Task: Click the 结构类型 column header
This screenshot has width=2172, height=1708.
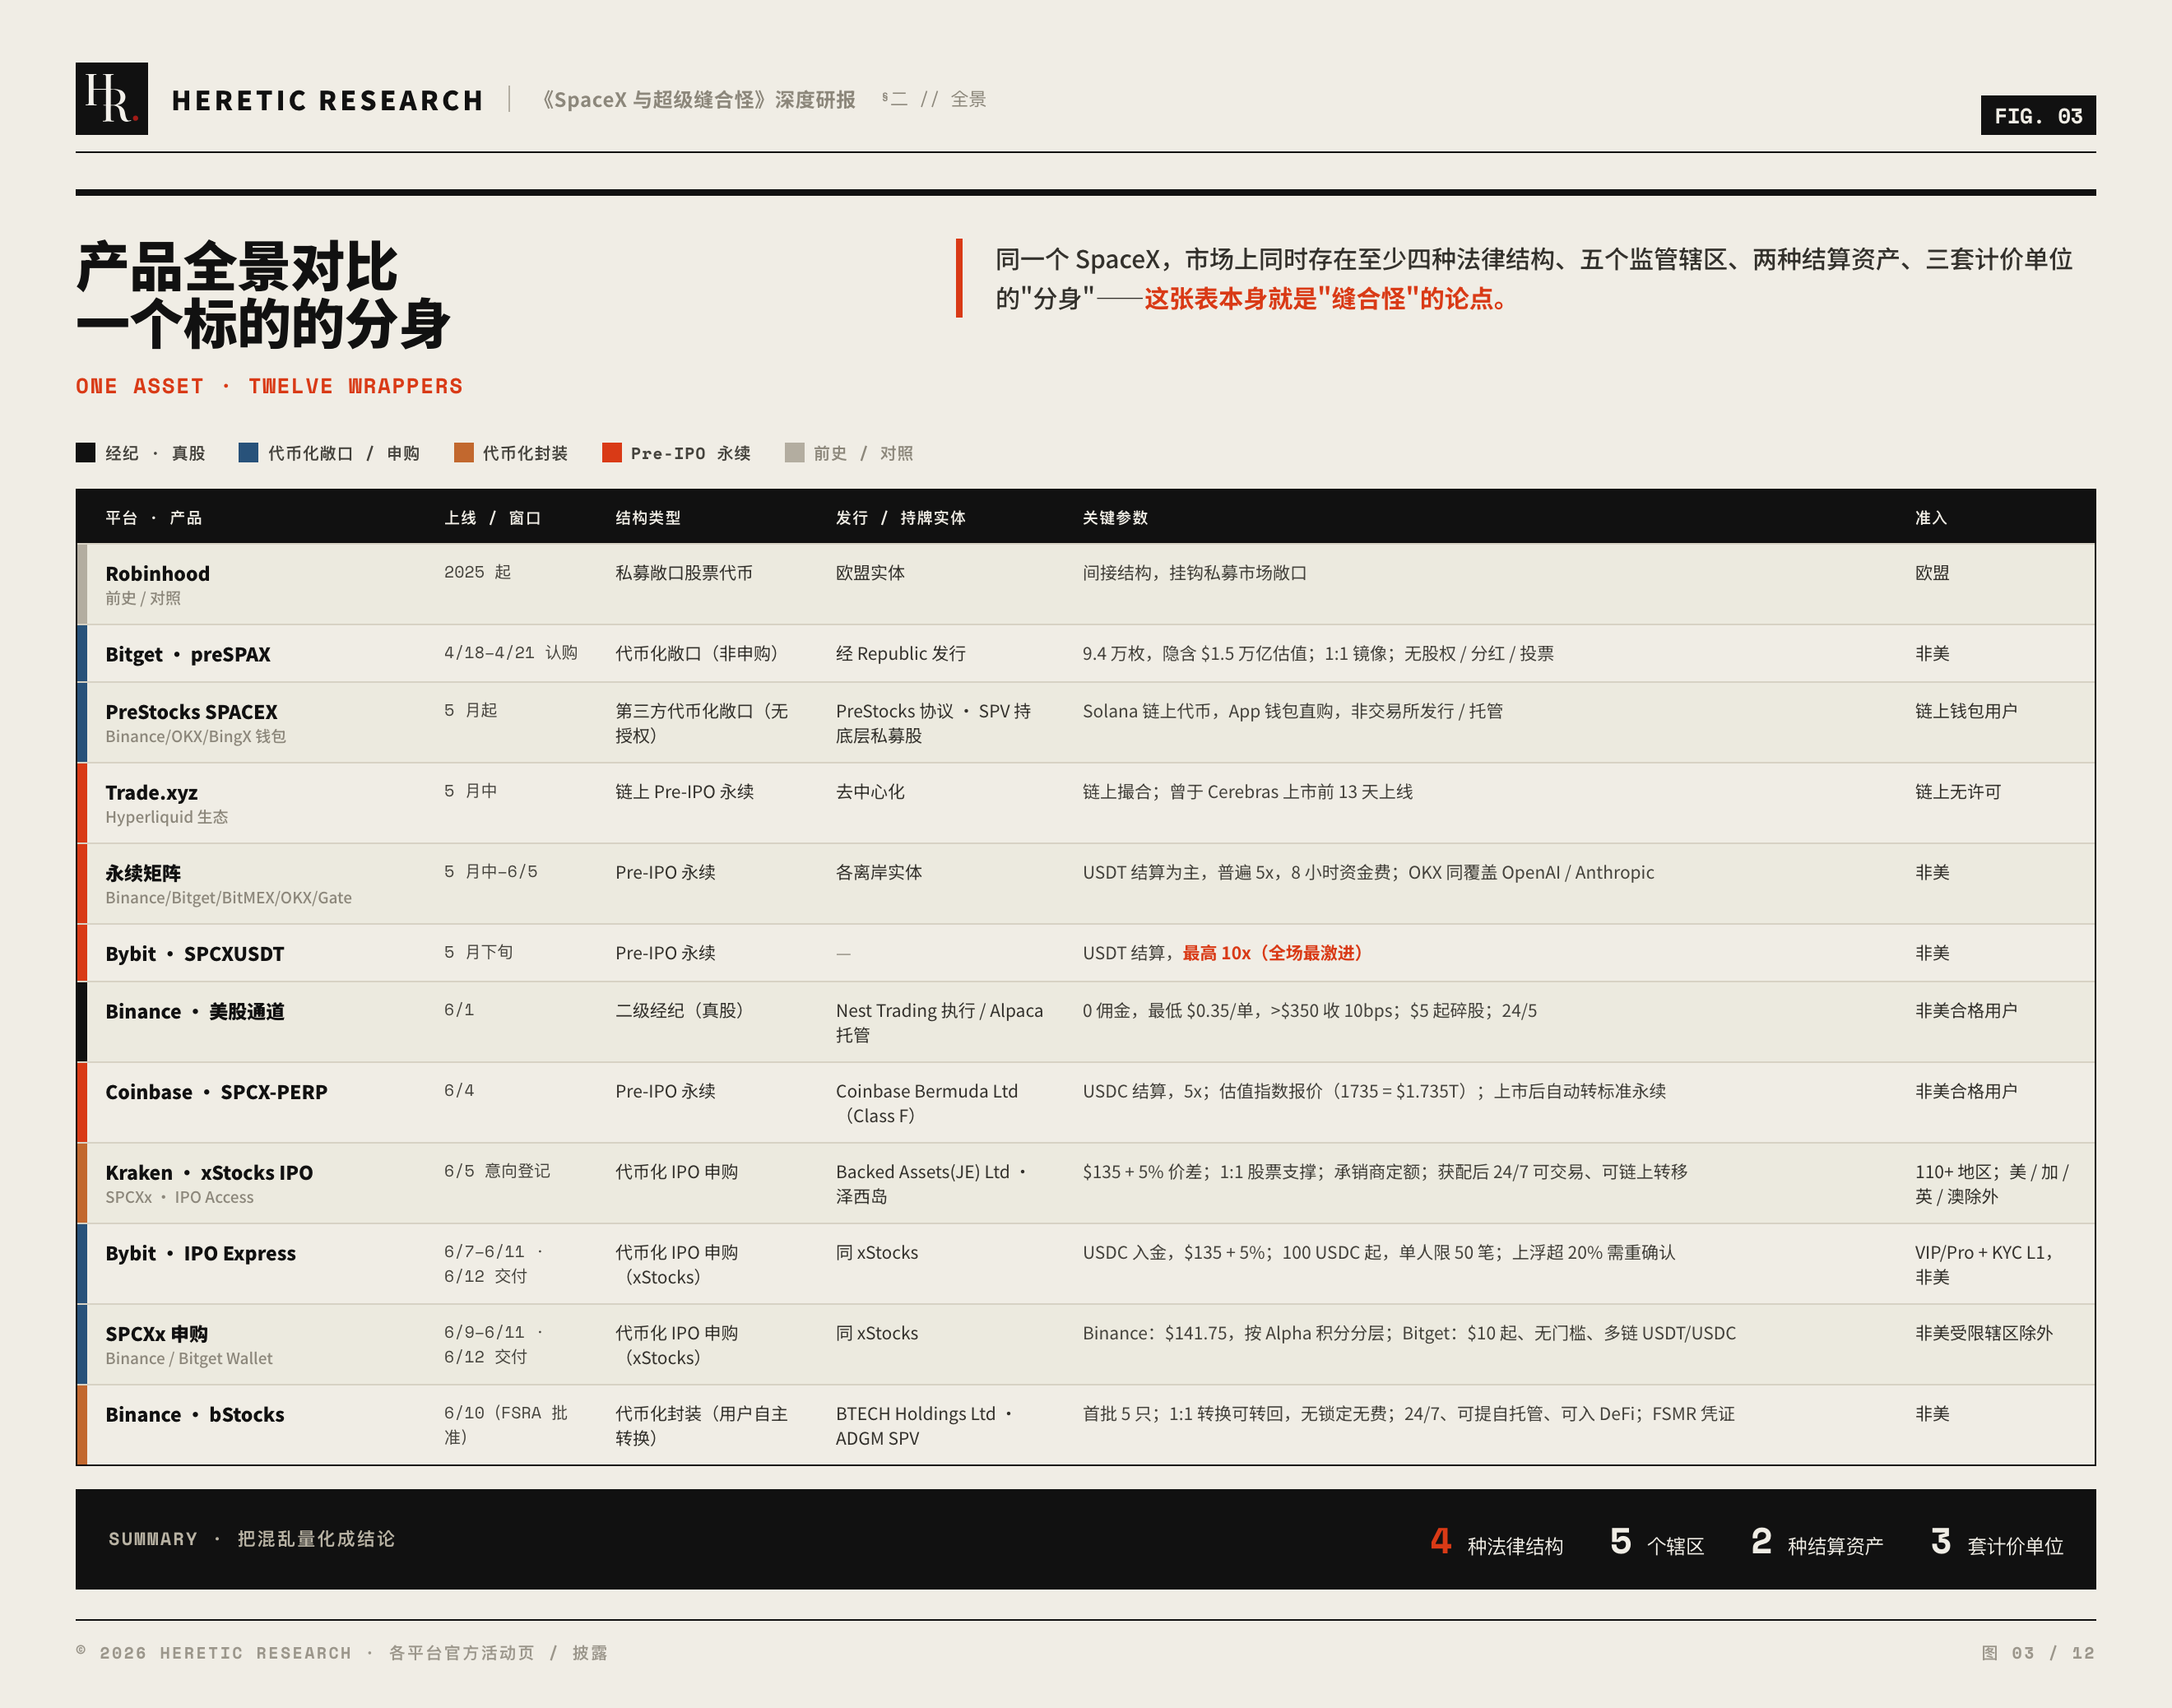Action: click(x=648, y=518)
